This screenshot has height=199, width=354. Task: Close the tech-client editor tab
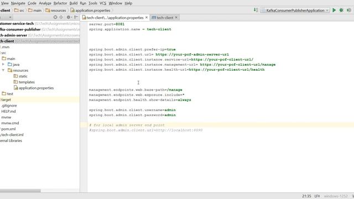[x=176, y=17]
